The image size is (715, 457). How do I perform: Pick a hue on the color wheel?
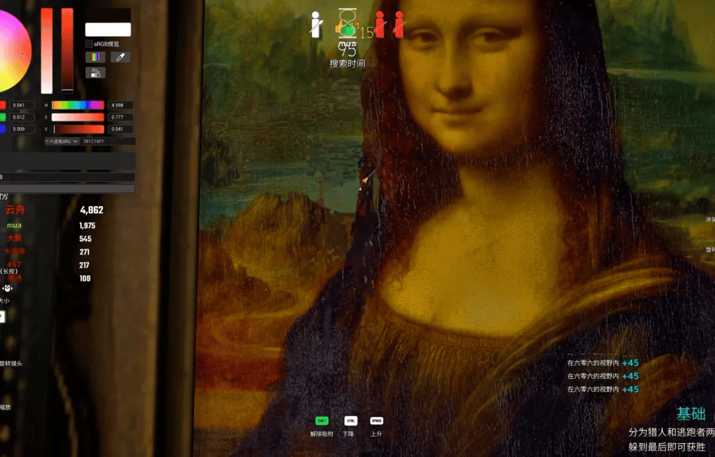pyautogui.click(x=14, y=51)
